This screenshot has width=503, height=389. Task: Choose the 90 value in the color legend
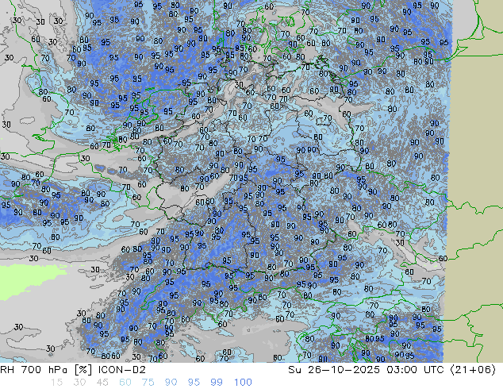171,383
